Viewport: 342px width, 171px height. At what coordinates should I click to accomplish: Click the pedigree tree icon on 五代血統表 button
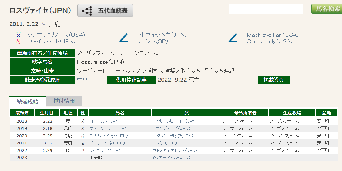(87, 11)
